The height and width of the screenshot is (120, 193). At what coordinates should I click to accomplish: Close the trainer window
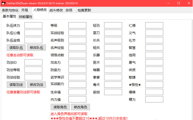(x=189, y=3)
